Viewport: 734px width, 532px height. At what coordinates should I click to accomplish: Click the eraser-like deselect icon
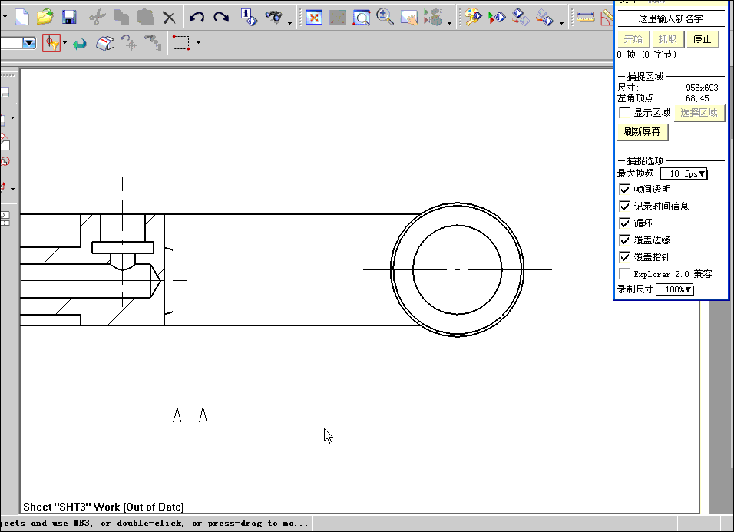coord(105,44)
